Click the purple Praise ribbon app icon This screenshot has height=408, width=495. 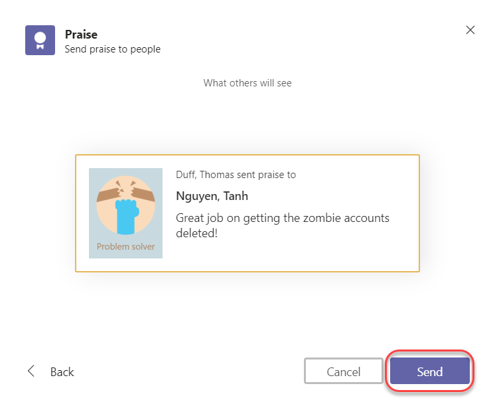[39, 40]
